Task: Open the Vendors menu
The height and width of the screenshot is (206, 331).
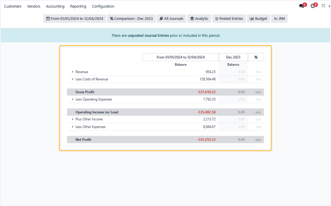Action: pos(34,6)
